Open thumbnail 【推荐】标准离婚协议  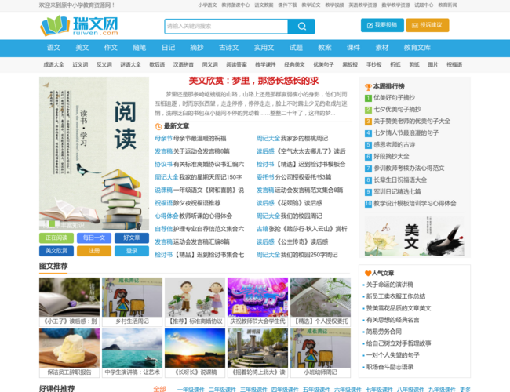coord(195,302)
